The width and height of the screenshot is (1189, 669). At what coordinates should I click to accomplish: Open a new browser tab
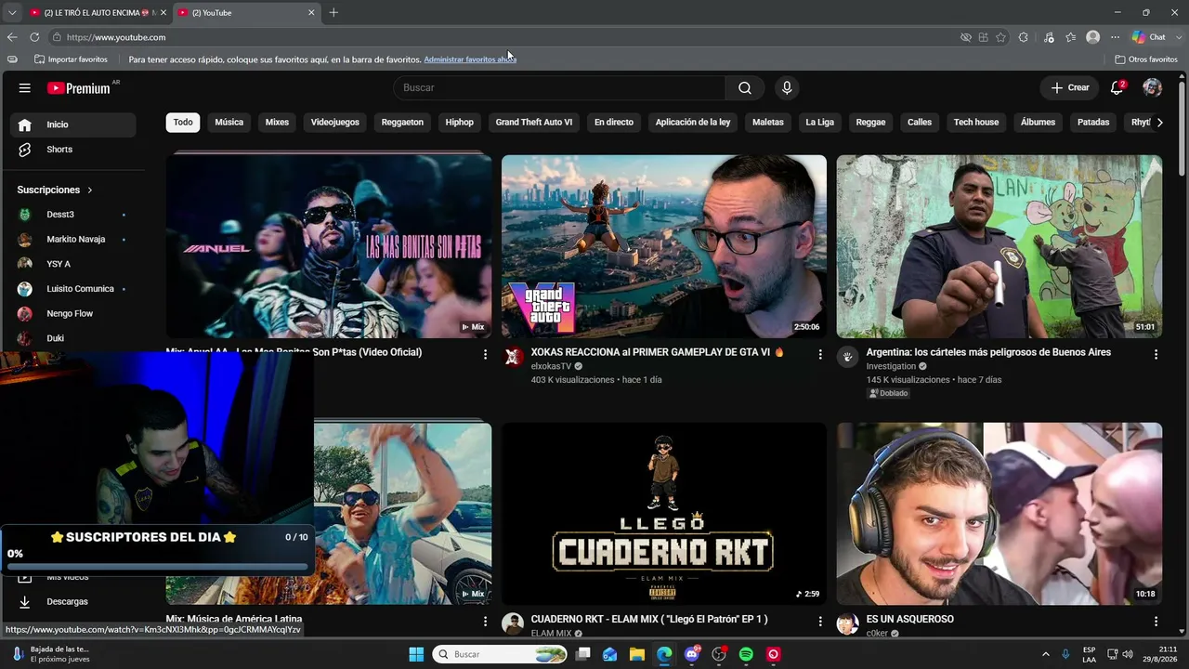[333, 13]
